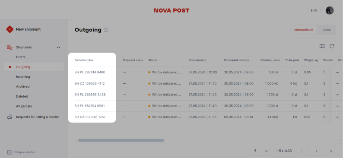Go to Archived shipments in sidebar
This screenshot has width=343, height=158.
coord(23,86)
